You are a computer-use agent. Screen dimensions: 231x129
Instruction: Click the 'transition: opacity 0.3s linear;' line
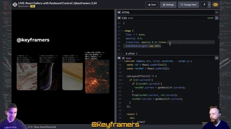147,42
